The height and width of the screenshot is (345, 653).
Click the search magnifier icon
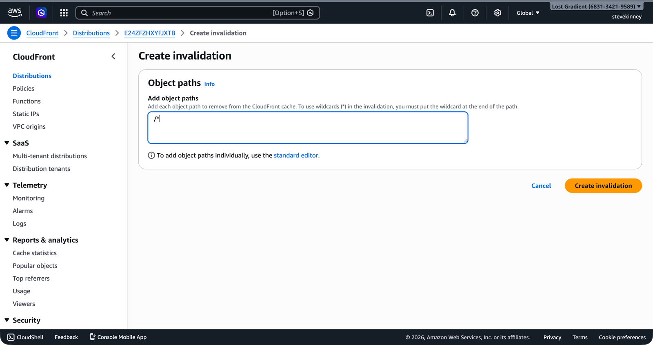pos(84,13)
